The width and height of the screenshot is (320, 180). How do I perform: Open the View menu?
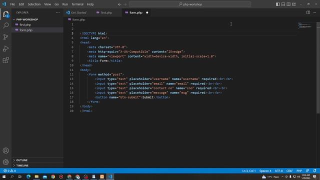(47, 4)
